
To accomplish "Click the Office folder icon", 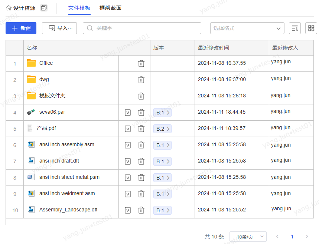I will 31,63.
